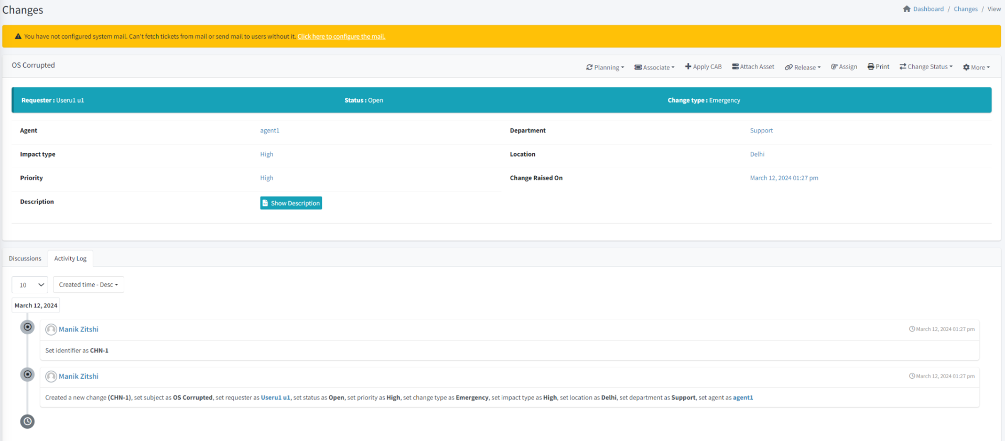The width and height of the screenshot is (1005, 441).
Task: Click the Support department value
Action: [761, 130]
